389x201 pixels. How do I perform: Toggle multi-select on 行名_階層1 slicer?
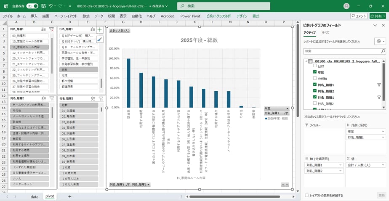pyautogui.click(x=92, y=29)
